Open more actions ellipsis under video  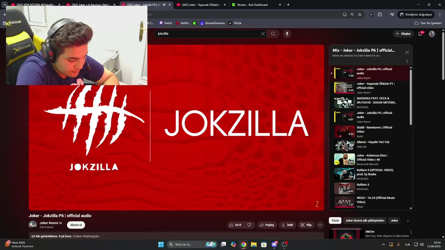click(320, 225)
